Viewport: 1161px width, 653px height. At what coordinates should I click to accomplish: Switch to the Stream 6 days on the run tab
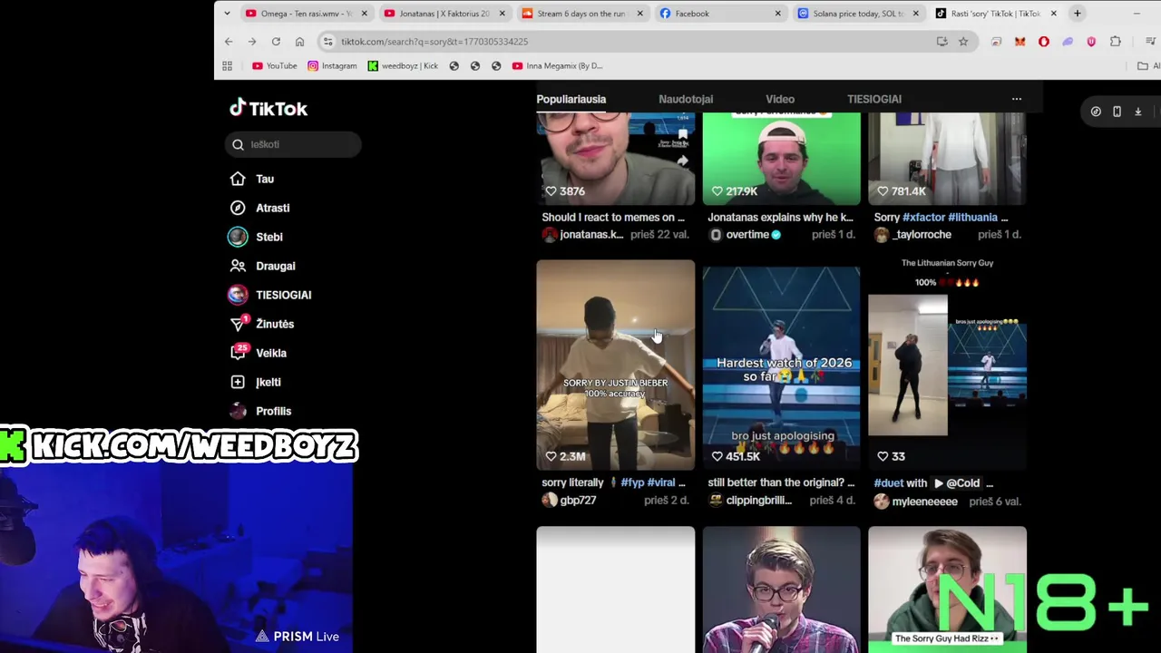582,14
